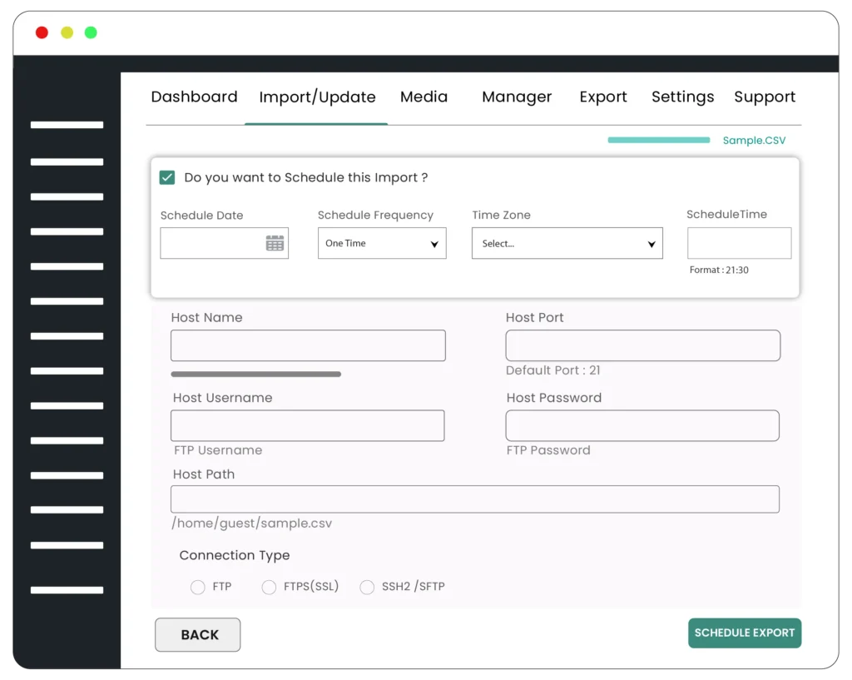Uncheck the schedule this import checkbox

(166, 176)
